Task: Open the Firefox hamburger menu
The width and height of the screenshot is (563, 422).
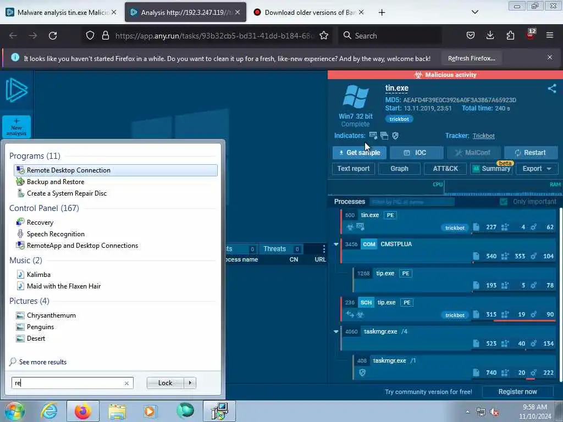Action: pos(550,35)
